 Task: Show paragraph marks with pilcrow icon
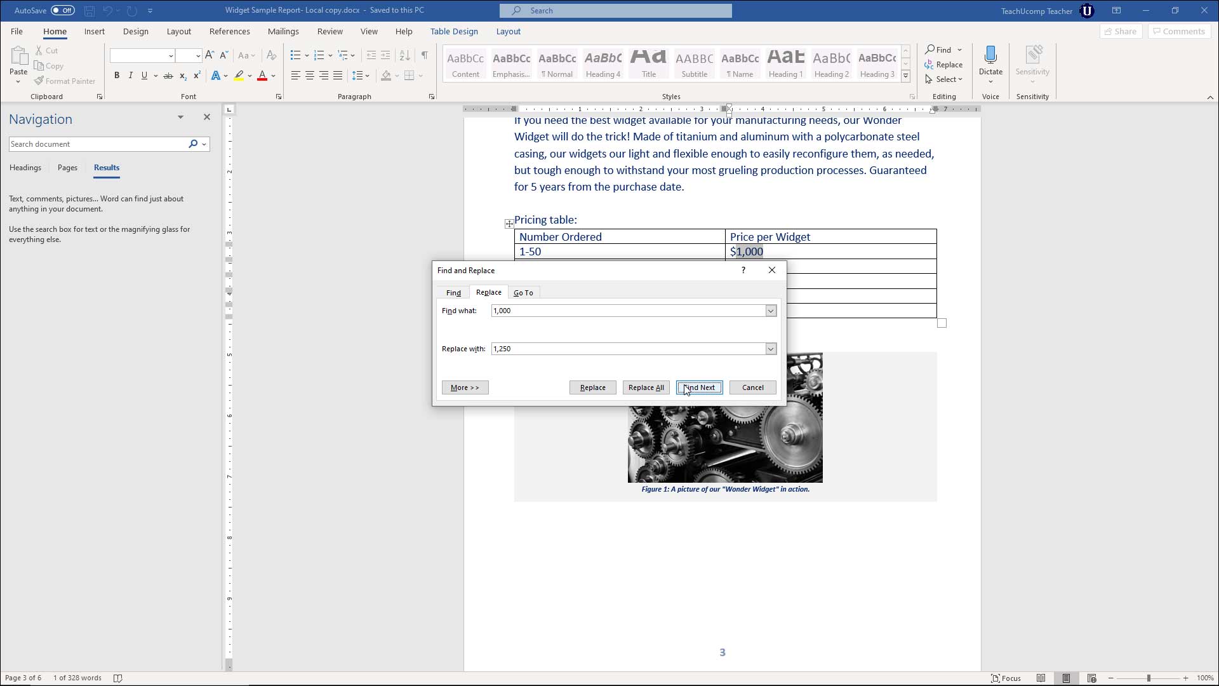(424, 55)
